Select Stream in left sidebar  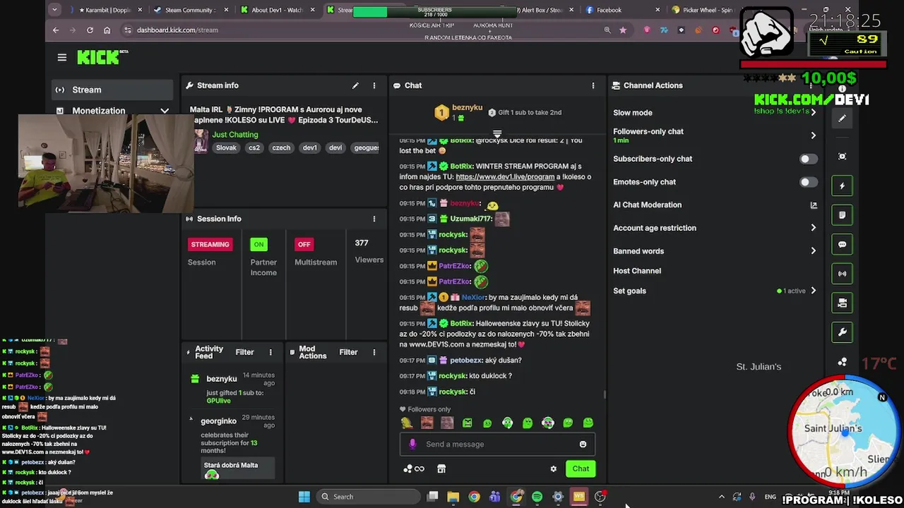pos(112,90)
